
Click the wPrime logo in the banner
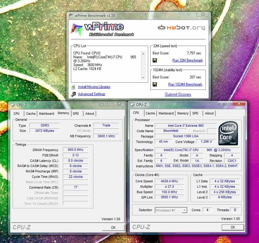(102, 29)
